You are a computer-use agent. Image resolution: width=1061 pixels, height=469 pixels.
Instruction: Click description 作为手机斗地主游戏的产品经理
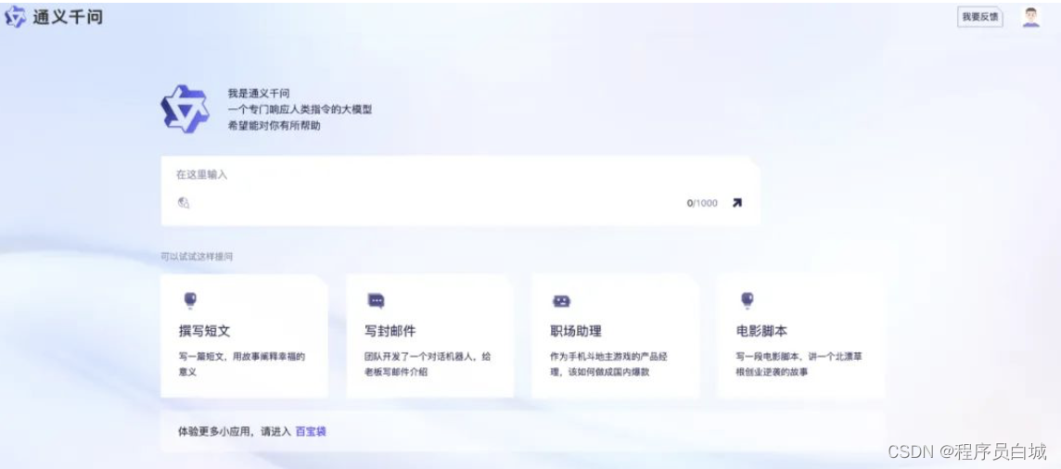tap(609, 364)
